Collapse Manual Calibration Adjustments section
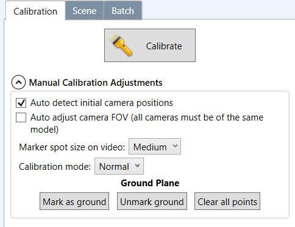 pyautogui.click(x=18, y=82)
